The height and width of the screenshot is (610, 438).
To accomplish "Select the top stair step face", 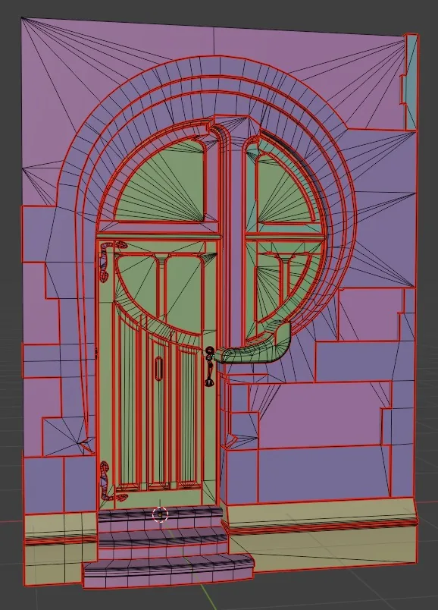I will pyautogui.click(x=159, y=514).
